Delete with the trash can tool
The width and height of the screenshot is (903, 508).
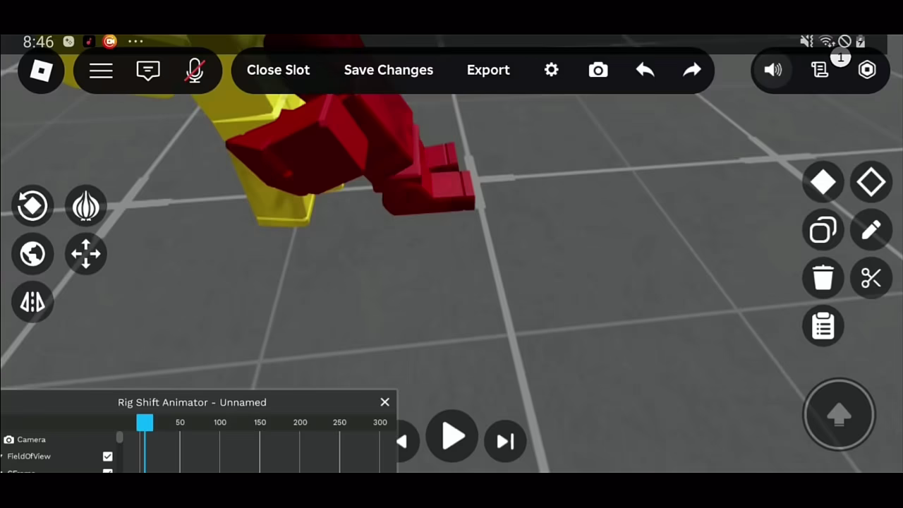click(x=823, y=277)
